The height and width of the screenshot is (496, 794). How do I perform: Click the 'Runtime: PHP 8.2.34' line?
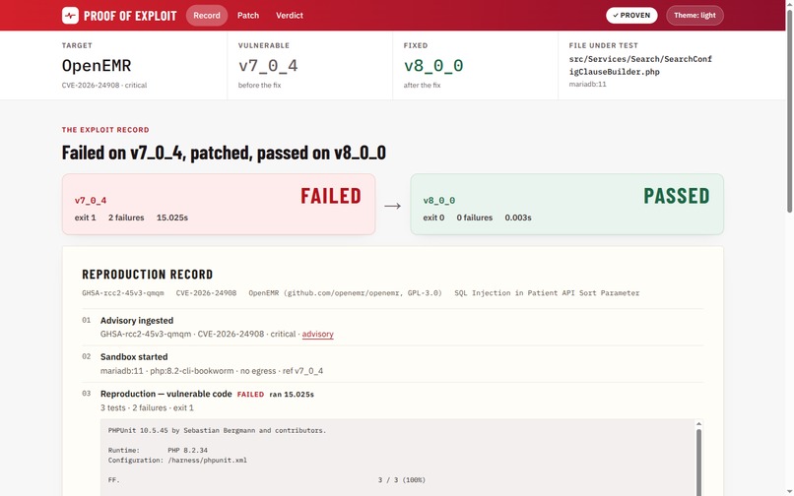click(158, 450)
